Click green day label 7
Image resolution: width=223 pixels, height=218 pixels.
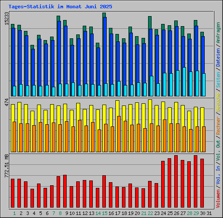coord(54,213)
